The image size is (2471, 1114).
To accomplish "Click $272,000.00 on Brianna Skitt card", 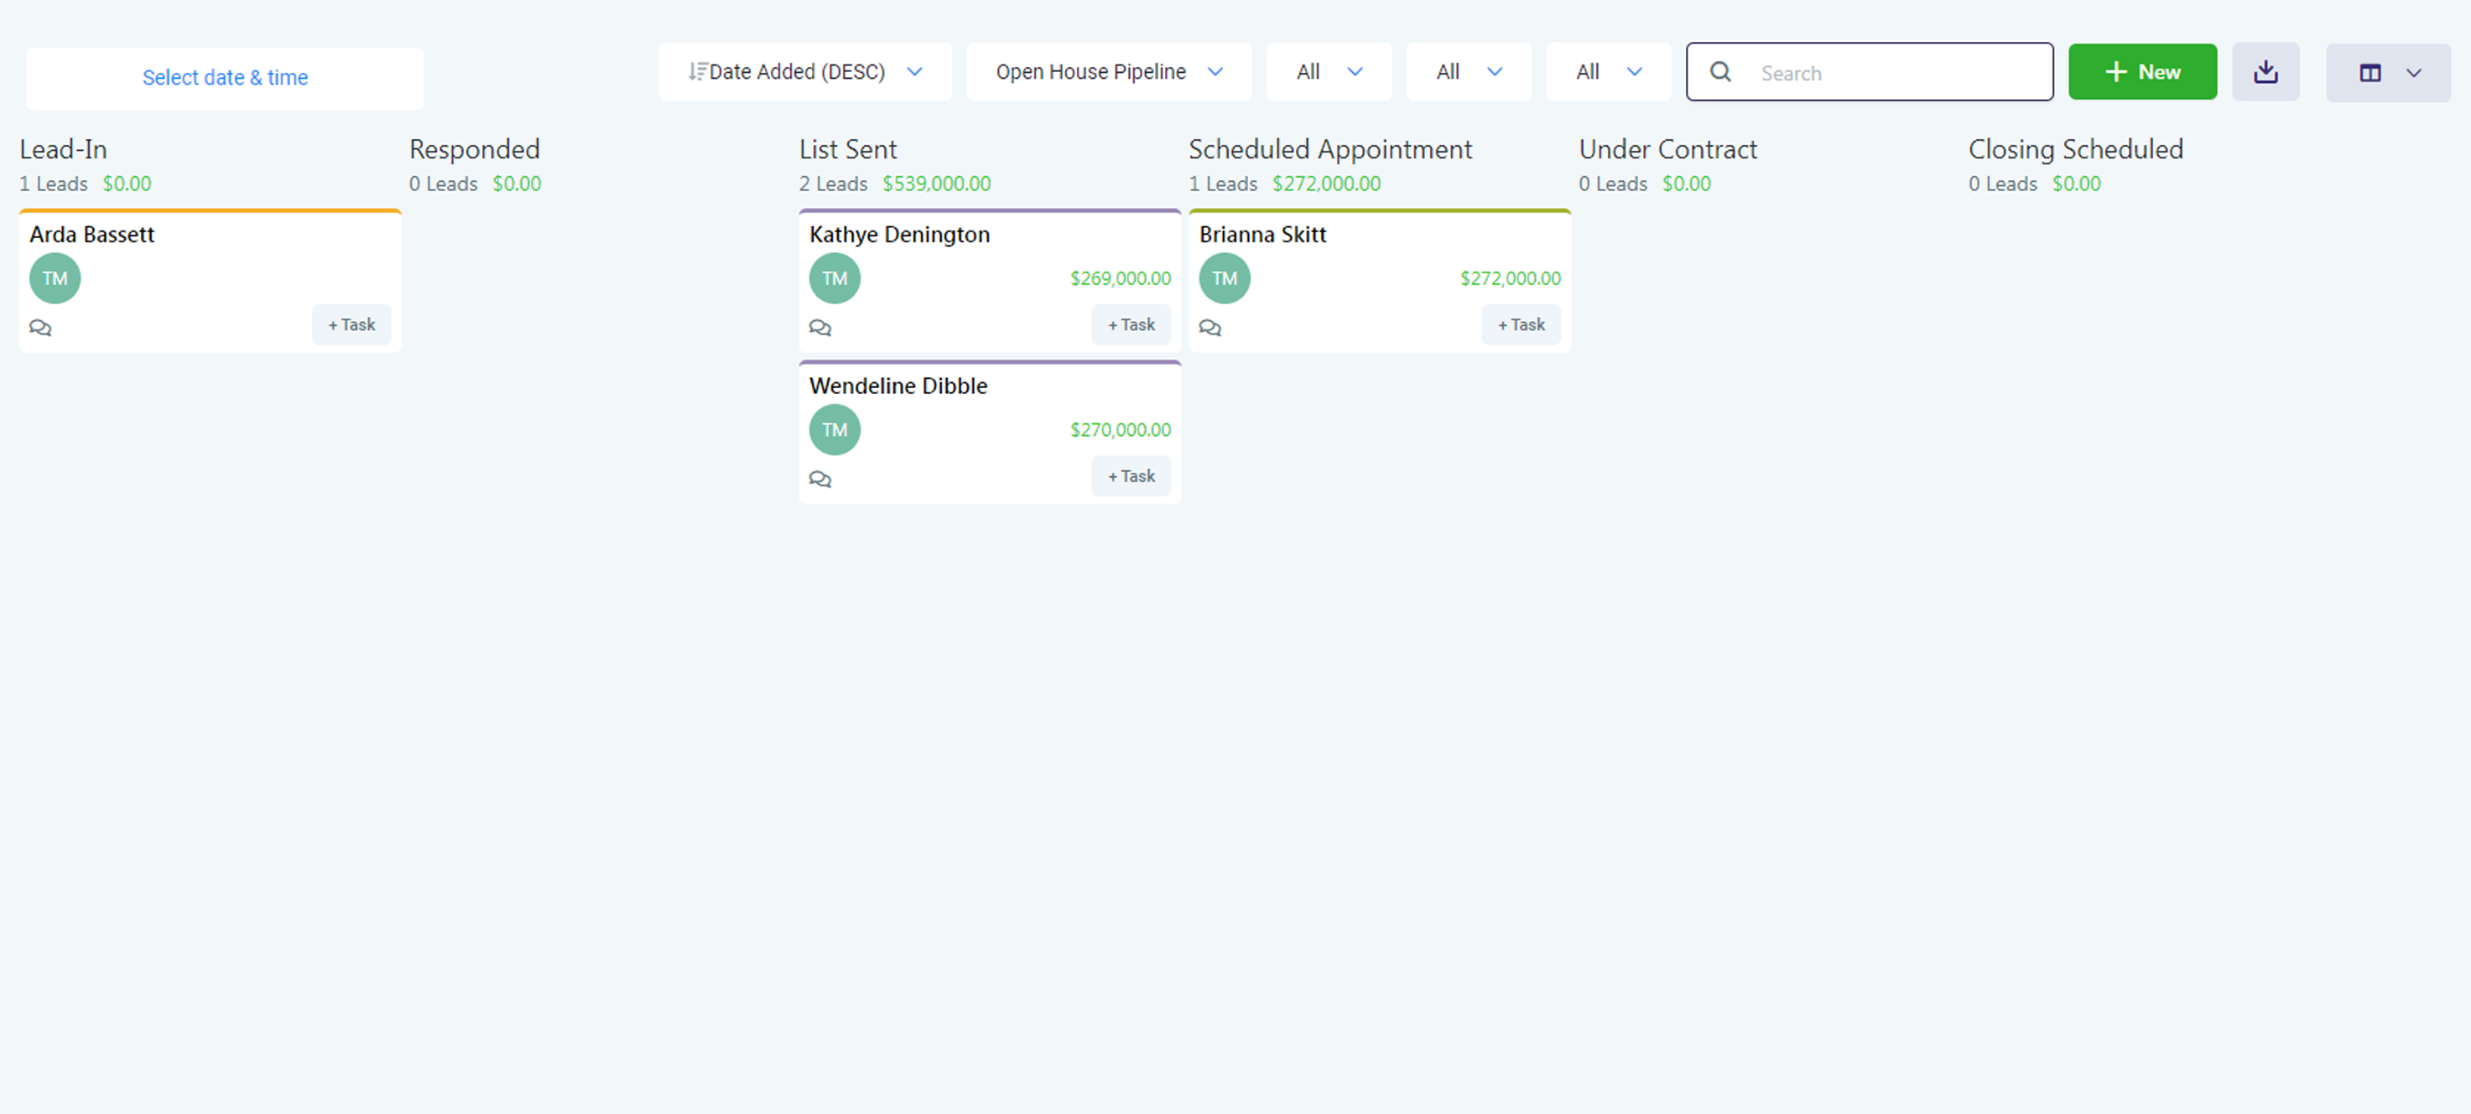I will [1510, 279].
